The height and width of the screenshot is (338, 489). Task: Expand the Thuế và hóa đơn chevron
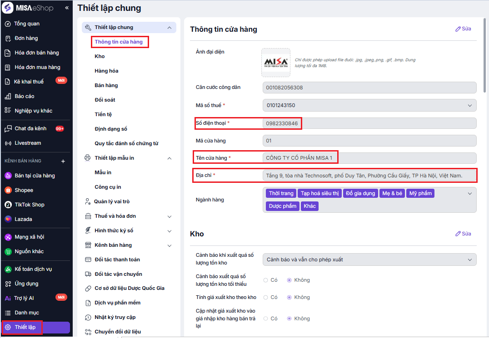[170, 216]
